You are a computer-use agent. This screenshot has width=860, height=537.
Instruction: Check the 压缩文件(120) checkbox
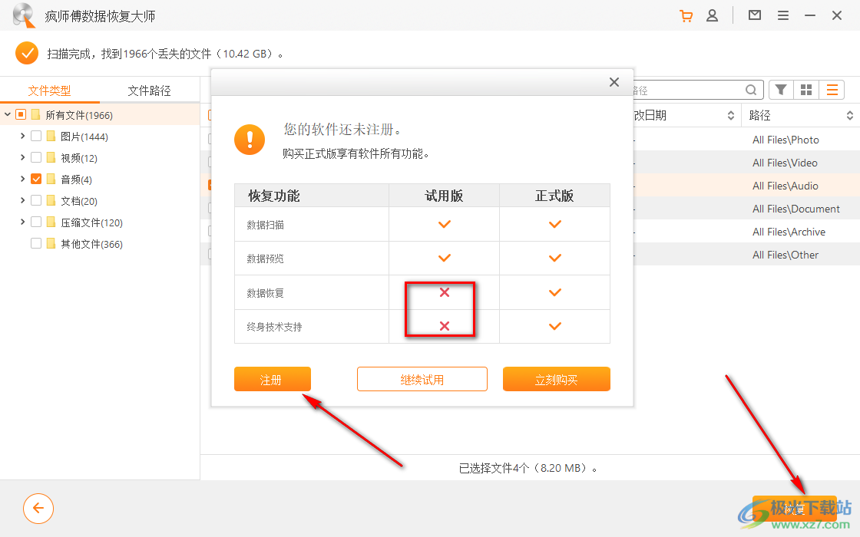tap(36, 222)
